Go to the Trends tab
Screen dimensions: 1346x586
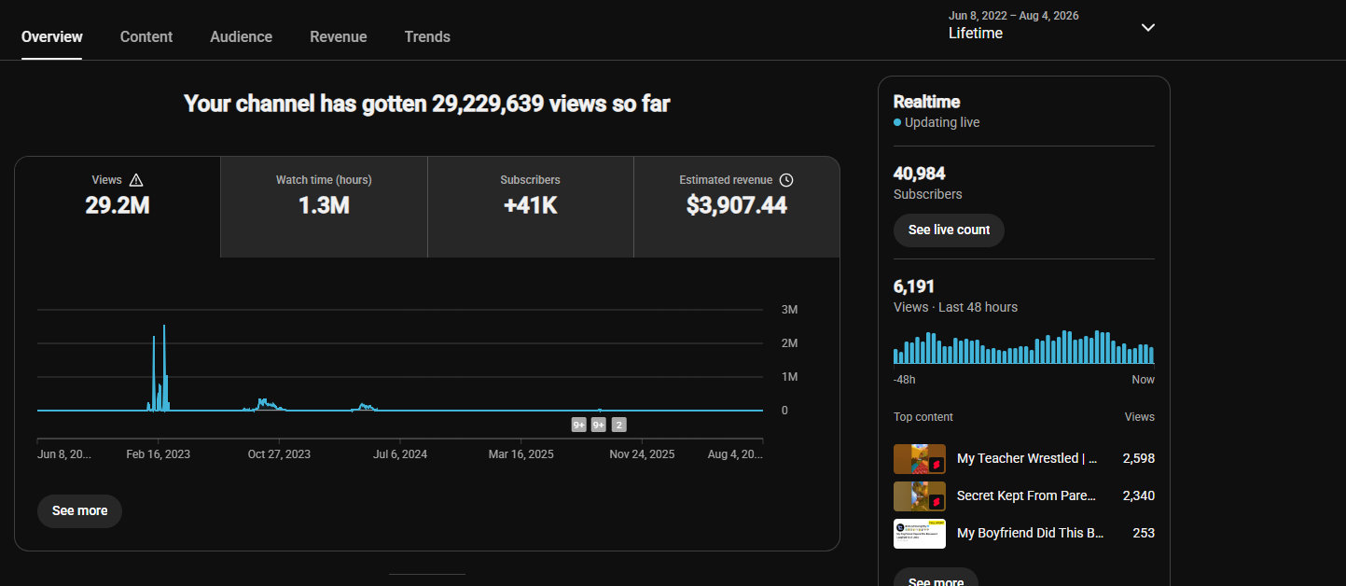[427, 36]
